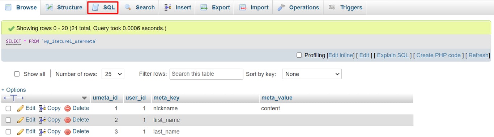Select the first_name row checkbox
The height and width of the screenshot is (137, 494).
(8, 120)
